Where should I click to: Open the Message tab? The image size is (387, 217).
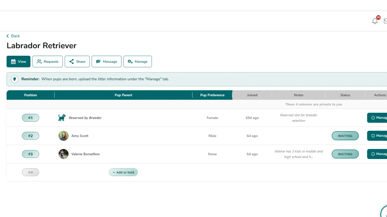(107, 61)
